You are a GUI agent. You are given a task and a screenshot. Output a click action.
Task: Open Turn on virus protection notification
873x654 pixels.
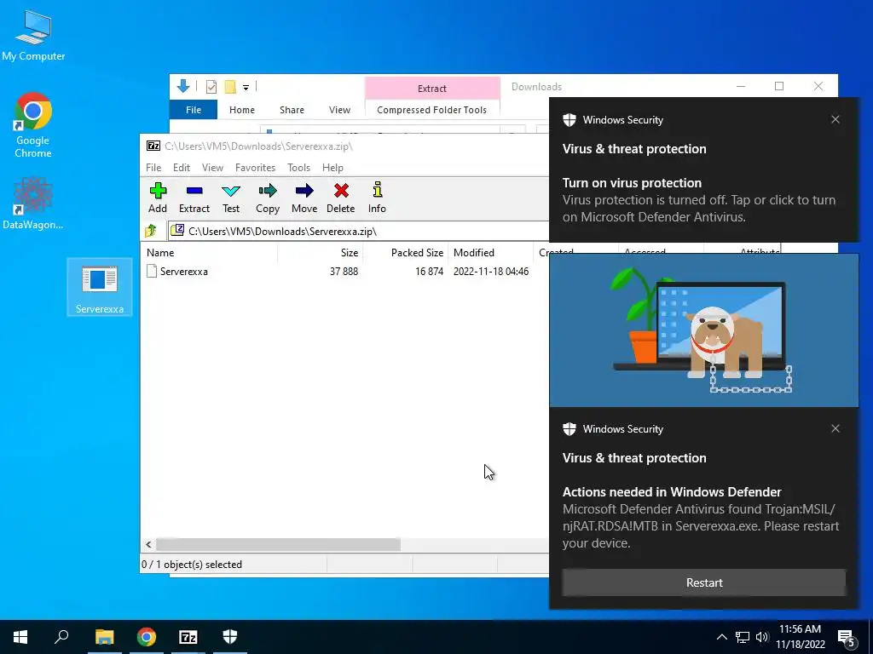pyautogui.click(x=703, y=169)
